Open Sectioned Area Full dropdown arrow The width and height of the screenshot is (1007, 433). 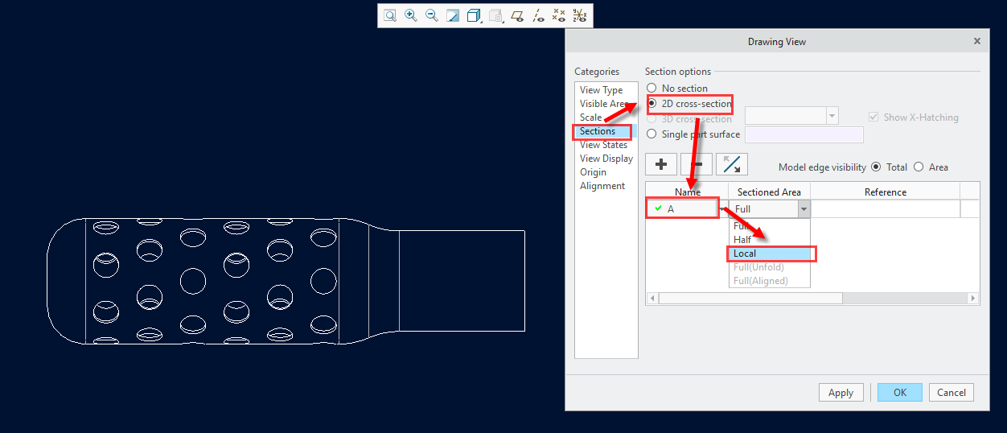coord(804,209)
